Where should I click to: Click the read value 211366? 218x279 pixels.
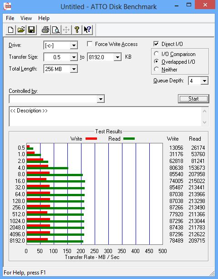[x=197, y=214]
